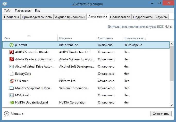Select the NVIDIA Update Backend entry
This screenshot has width=176, height=122.
31,102
